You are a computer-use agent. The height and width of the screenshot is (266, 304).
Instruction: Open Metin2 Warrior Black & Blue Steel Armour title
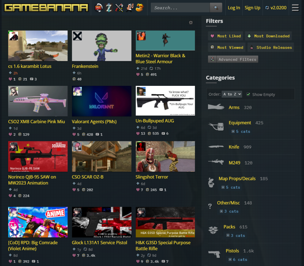[160, 59]
